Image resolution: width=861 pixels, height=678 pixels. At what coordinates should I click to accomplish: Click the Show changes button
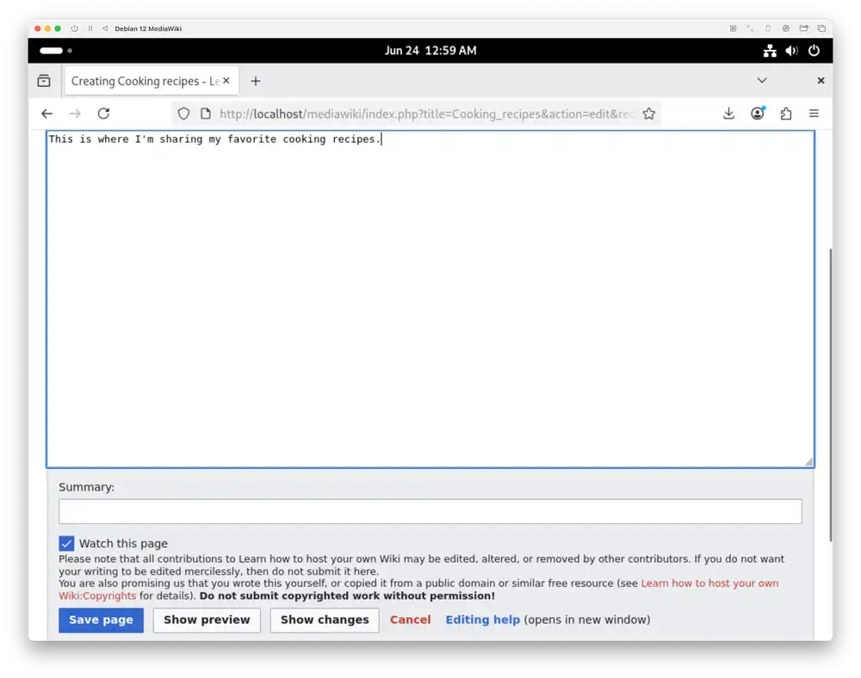(x=325, y=619)
